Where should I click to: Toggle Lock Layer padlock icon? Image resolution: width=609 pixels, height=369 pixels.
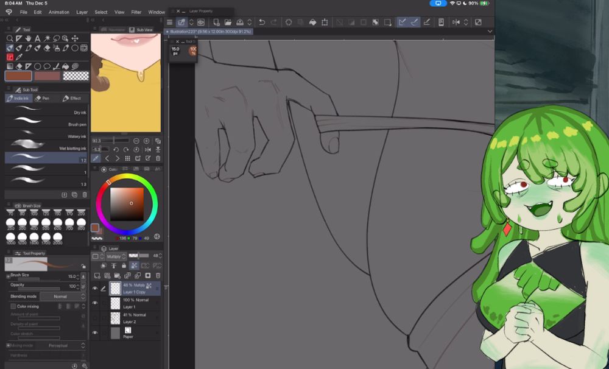click(124, 265)
